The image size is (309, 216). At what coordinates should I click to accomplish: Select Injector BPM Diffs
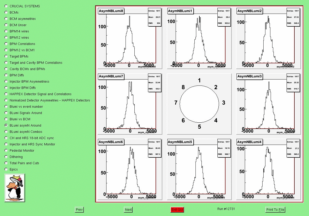[x=6, y=88]
